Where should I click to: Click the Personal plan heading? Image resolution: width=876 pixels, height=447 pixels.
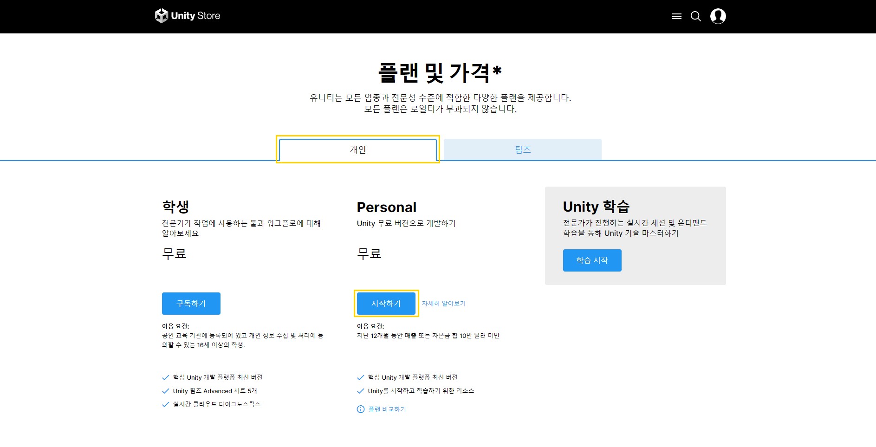pyautogui.click(x=387, y=207)
